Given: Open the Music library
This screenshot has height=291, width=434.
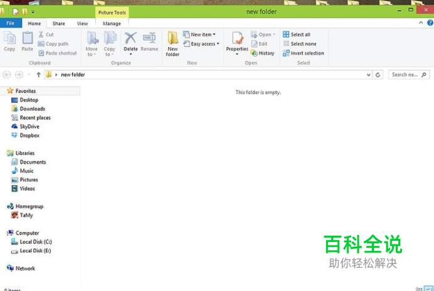Looking at the screenshot, I should click(x=26, y=171).
